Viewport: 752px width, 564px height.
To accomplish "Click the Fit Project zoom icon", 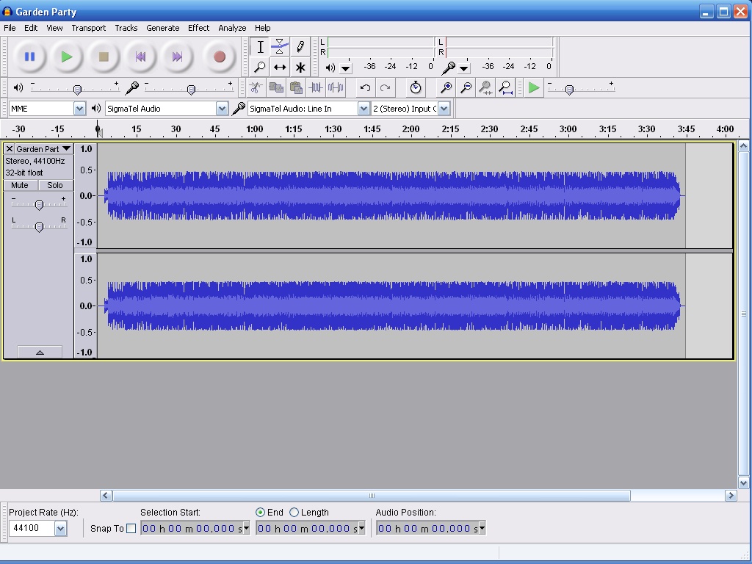I will click(505, 87).
